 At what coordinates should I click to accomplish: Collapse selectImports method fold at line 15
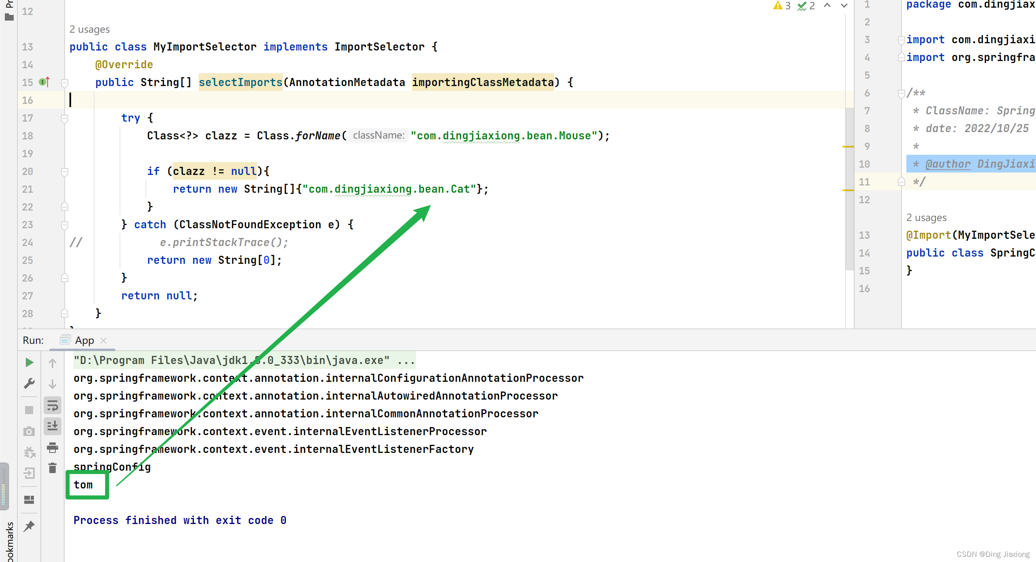(64, 83)
